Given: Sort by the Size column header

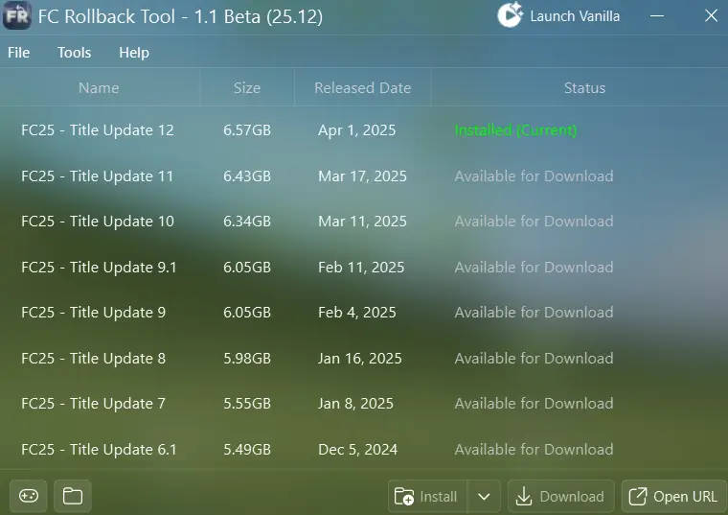Looking at the screenshot, I should coord(247,88).
